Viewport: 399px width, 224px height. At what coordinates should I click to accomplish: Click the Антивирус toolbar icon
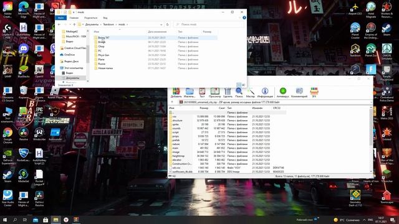point(282,93)
